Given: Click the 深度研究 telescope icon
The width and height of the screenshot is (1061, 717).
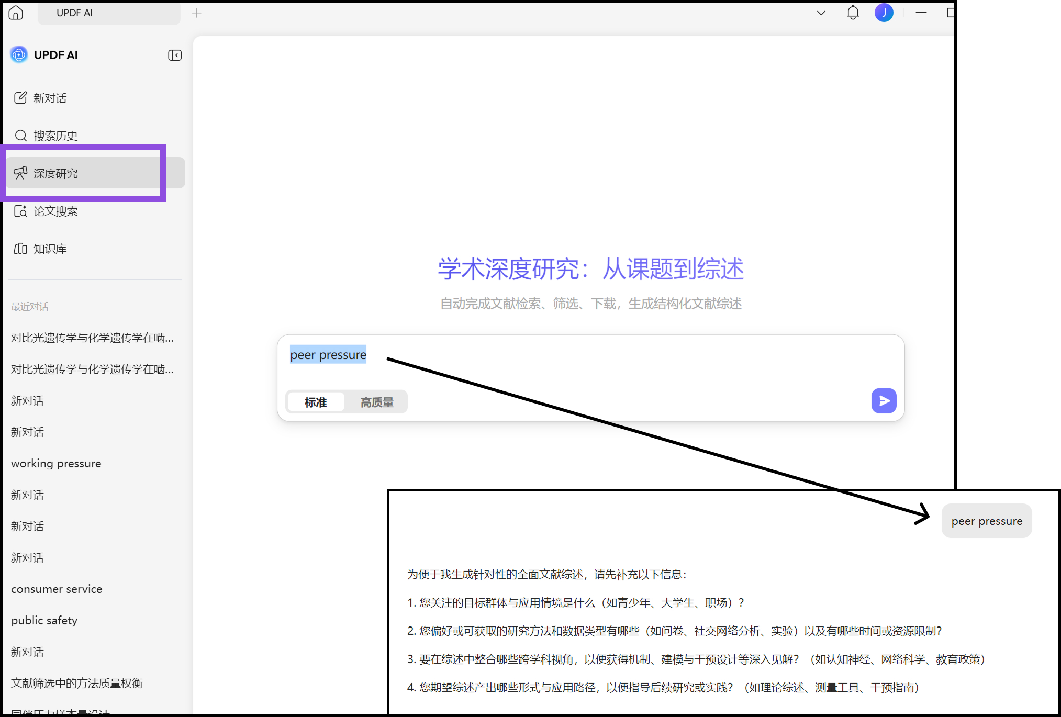Looking at the screenshot, I should pyautogui.click(x=20, y=173).
